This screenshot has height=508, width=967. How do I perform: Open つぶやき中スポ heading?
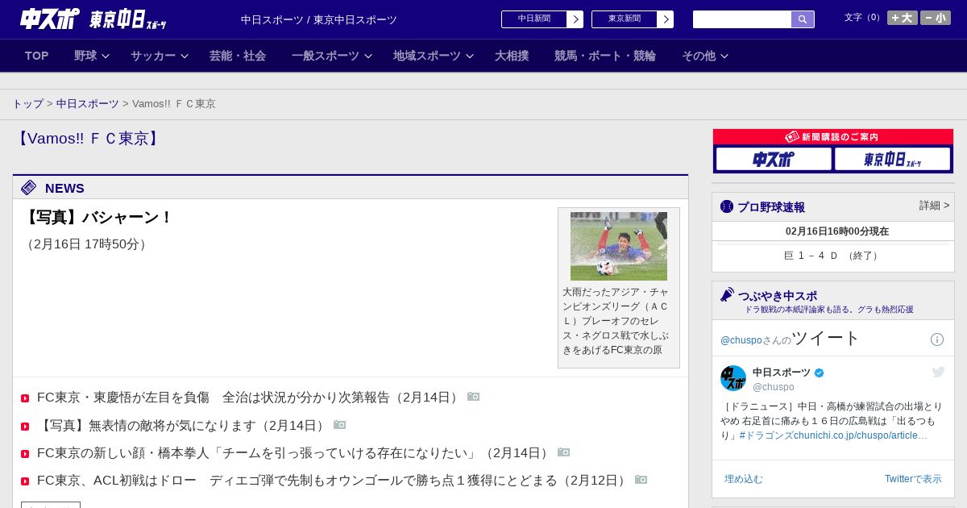coord(778,296)
